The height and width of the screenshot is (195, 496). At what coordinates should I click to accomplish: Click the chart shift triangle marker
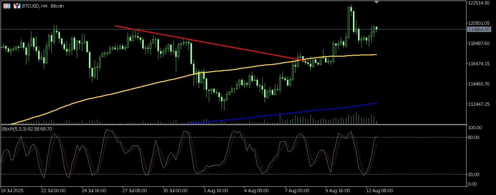(x=376, y=2)
